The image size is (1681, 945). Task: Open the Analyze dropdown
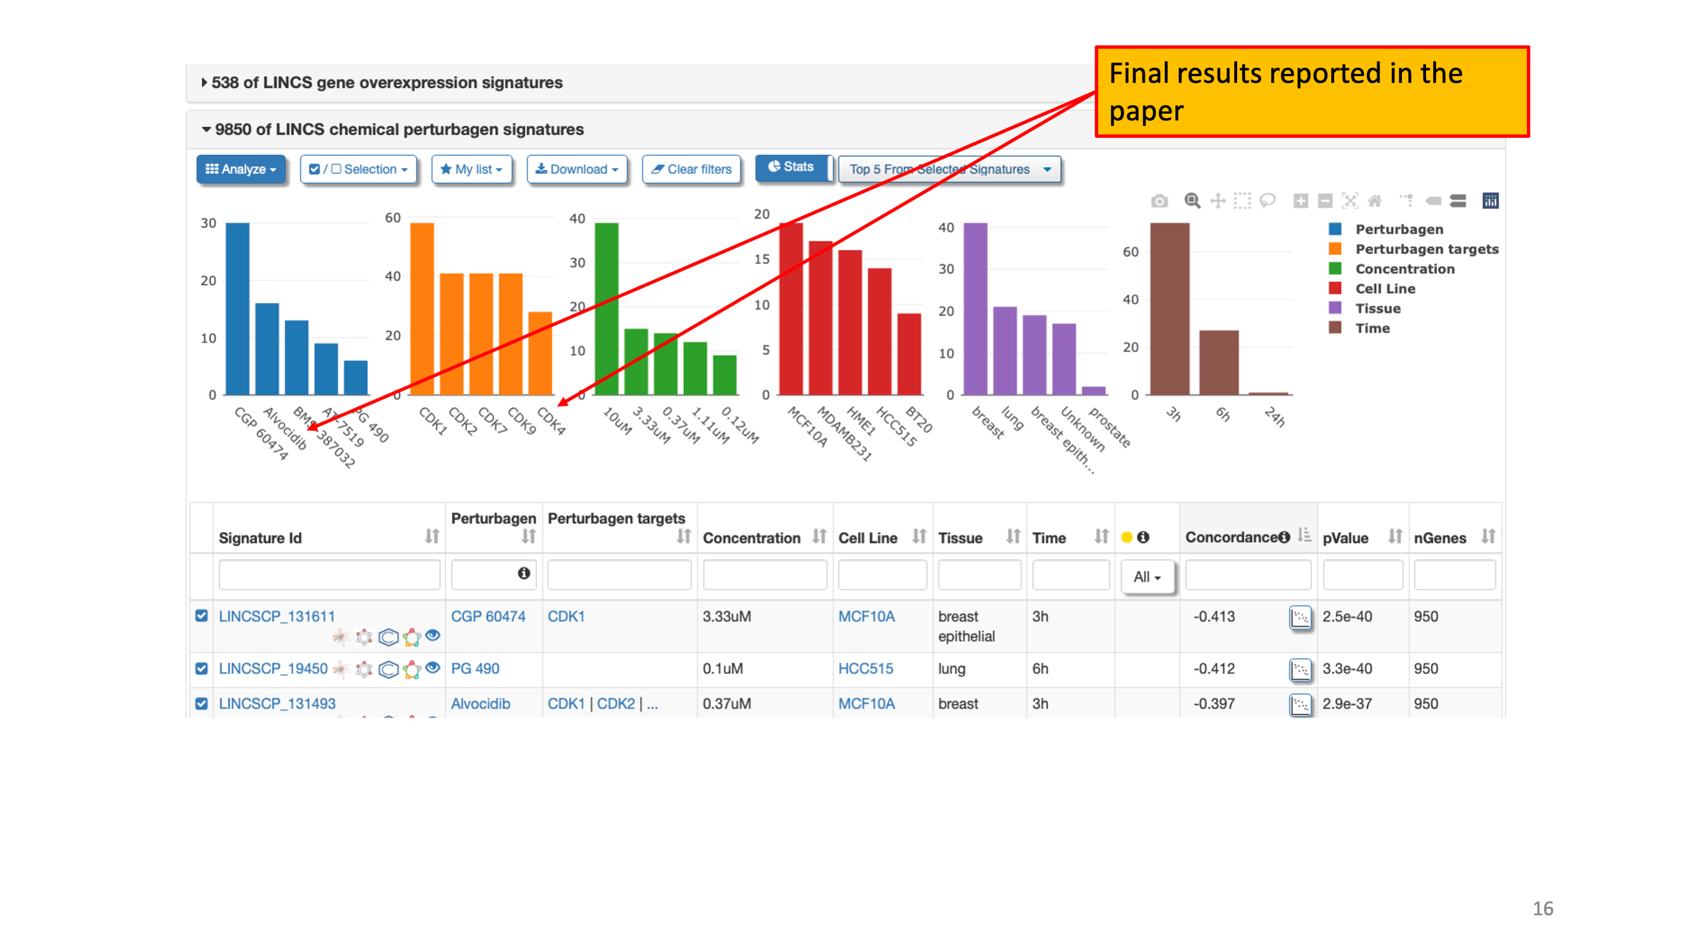[x=241, y=170]
